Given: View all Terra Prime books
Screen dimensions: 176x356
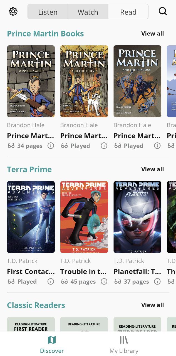Looking at the screenshot, I should pyautogui.click(x=152, y=169).
